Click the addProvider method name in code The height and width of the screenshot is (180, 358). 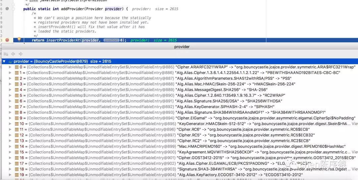coord(72,9)
